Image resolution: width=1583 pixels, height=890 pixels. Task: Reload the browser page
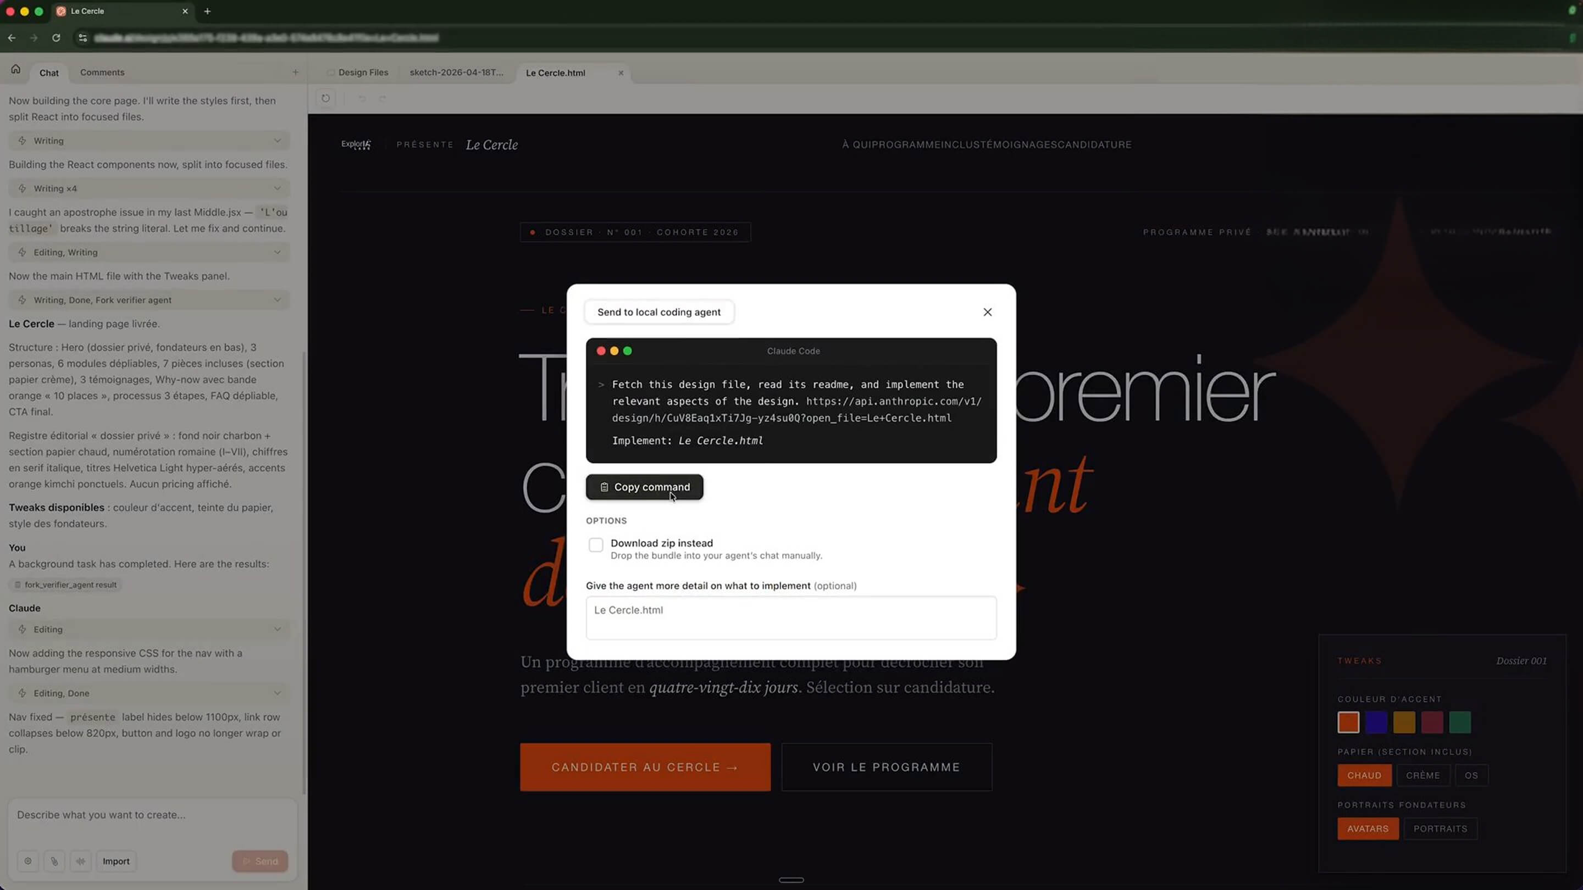(x=56, y=38)
